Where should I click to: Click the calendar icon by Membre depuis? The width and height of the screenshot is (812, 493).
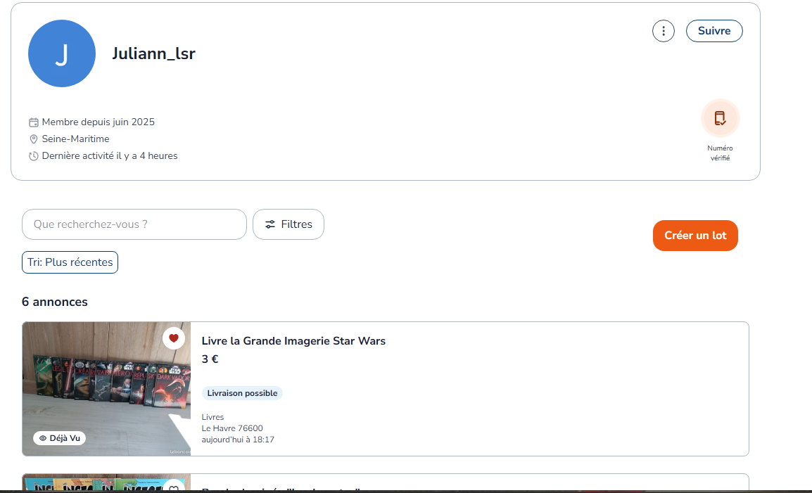tap(34, 122)
